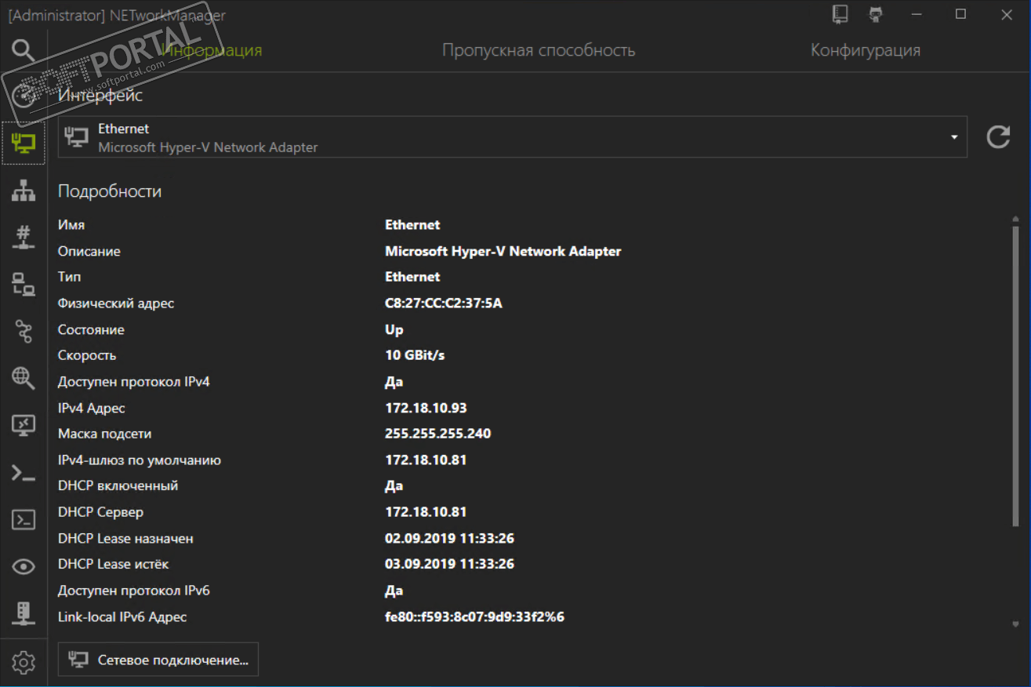Viewport: 1031px width, 687px height.
Task: Switch to the Конфигурация tab
Action: pyautogui.click(x=865, y=51)
